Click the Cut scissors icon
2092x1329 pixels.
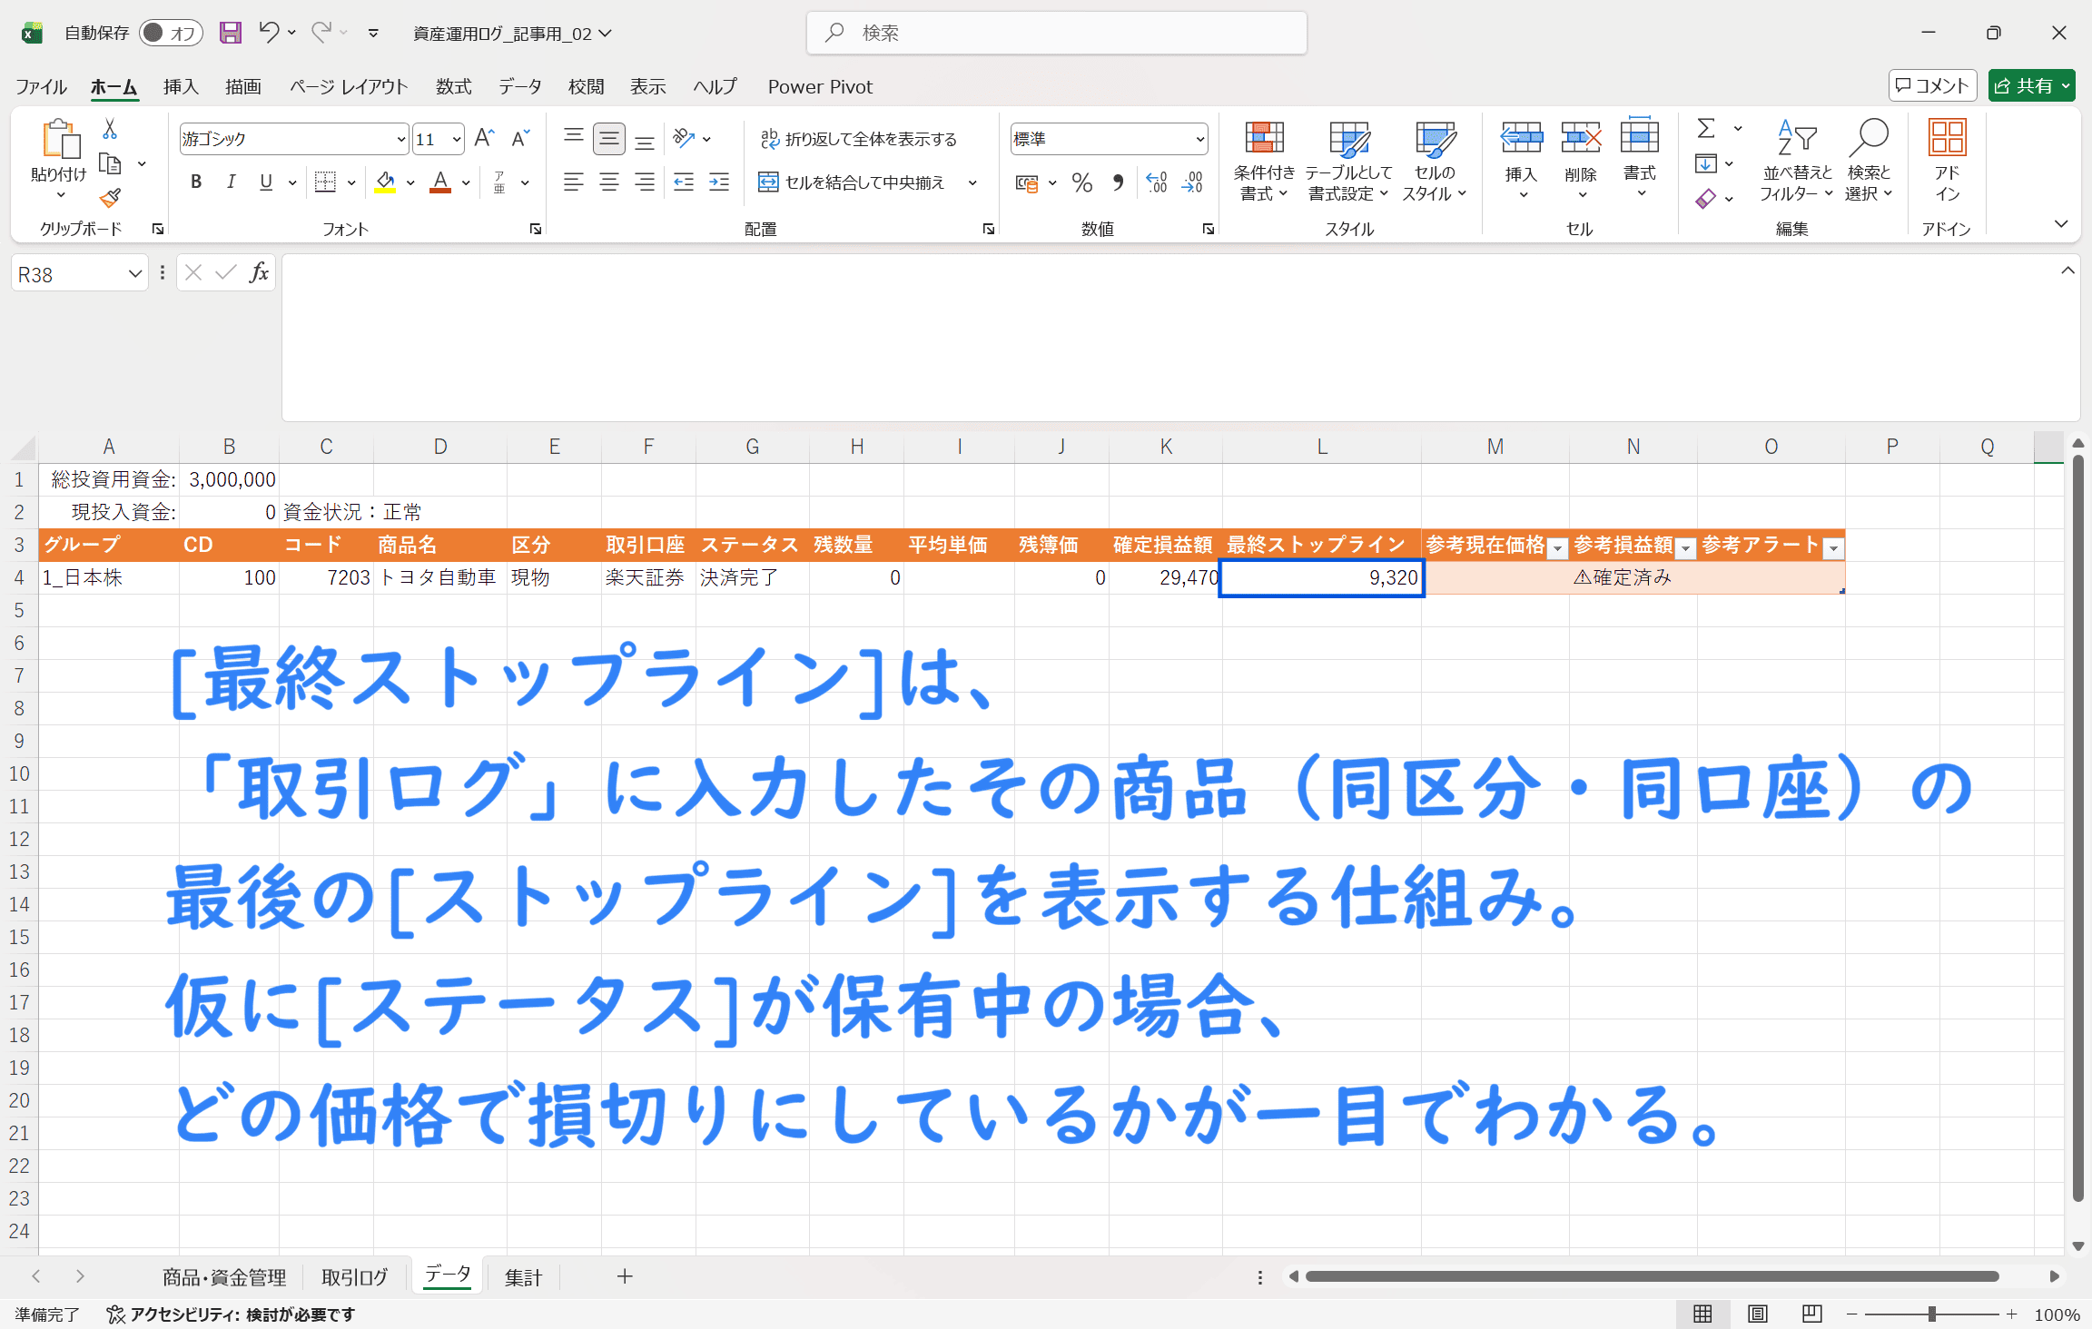point(110,129)
